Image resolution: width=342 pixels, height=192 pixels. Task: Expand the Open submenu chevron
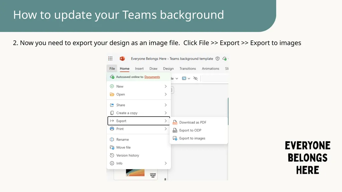pos(166,94)
